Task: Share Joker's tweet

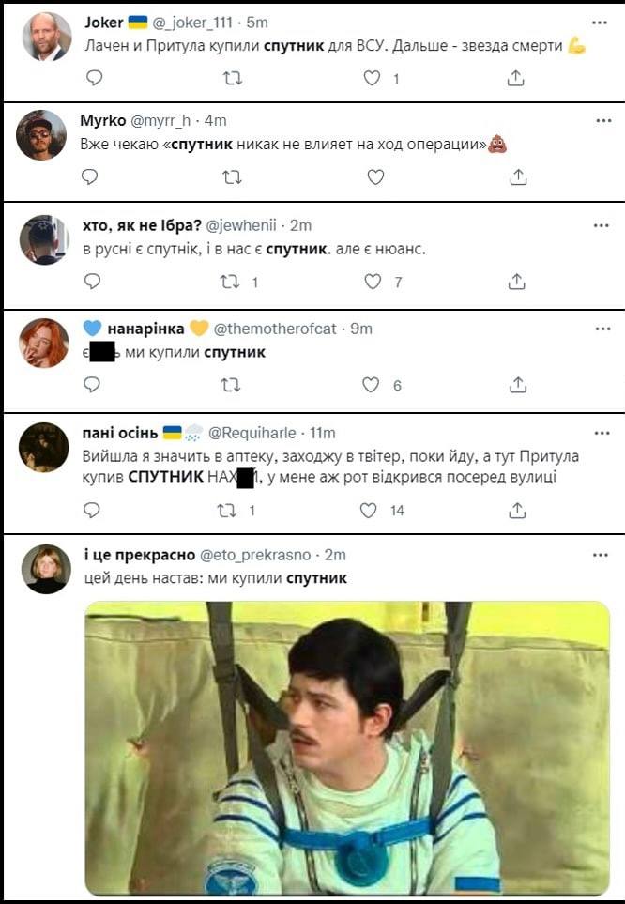Action: (515, 79)
